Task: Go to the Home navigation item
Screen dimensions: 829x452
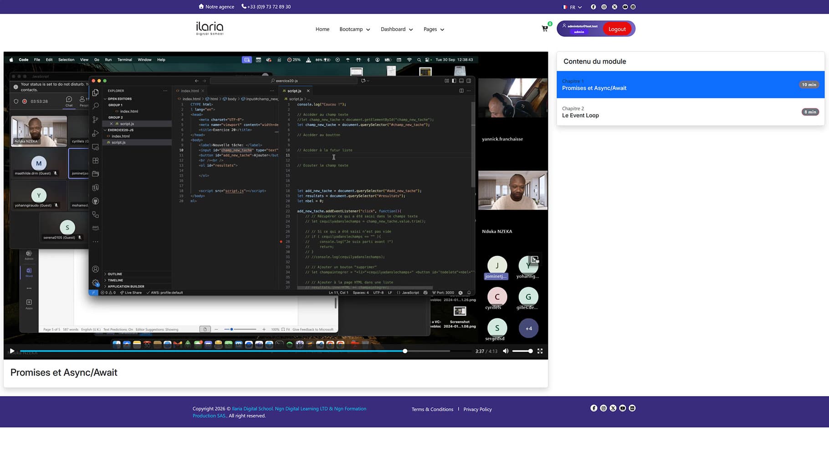Action: pos(322,29)
